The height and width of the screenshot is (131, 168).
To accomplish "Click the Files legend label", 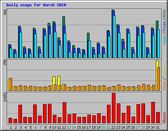I will click(x=164, y=26).
